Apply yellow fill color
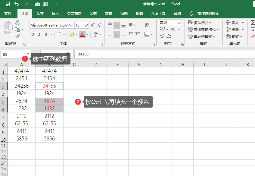 tap(72, 34)
